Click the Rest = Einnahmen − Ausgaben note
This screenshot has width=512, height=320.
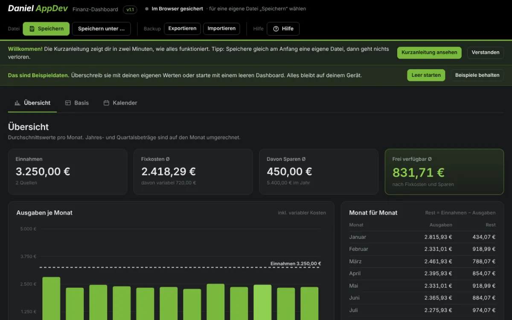(460, 212)
